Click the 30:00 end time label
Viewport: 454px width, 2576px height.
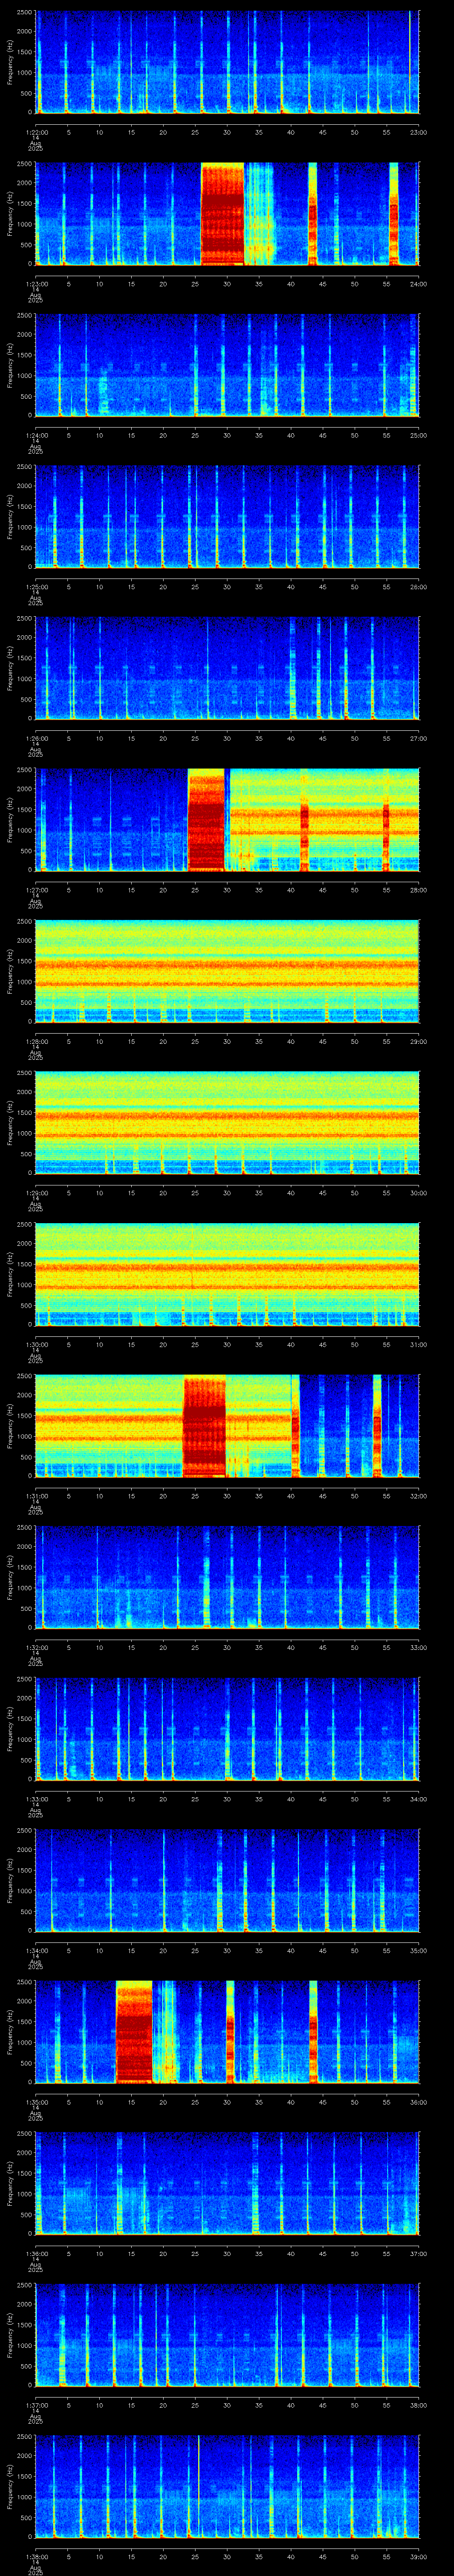tap(418, 1193)
